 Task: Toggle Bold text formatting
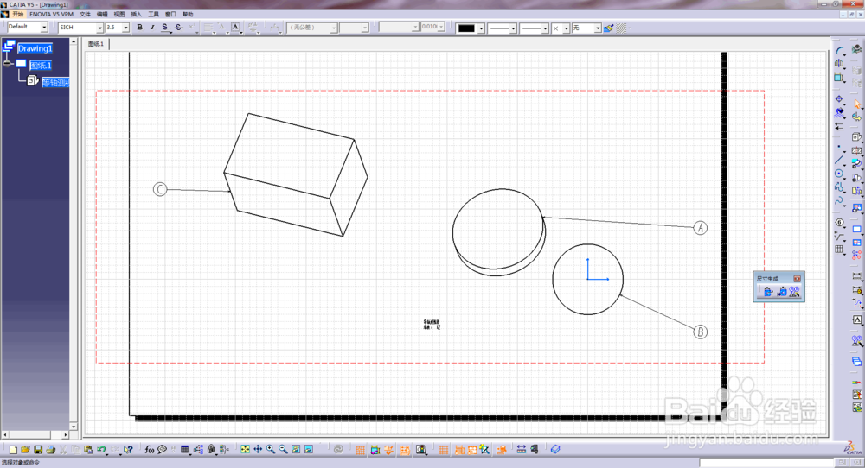click(x=139, y=28)
